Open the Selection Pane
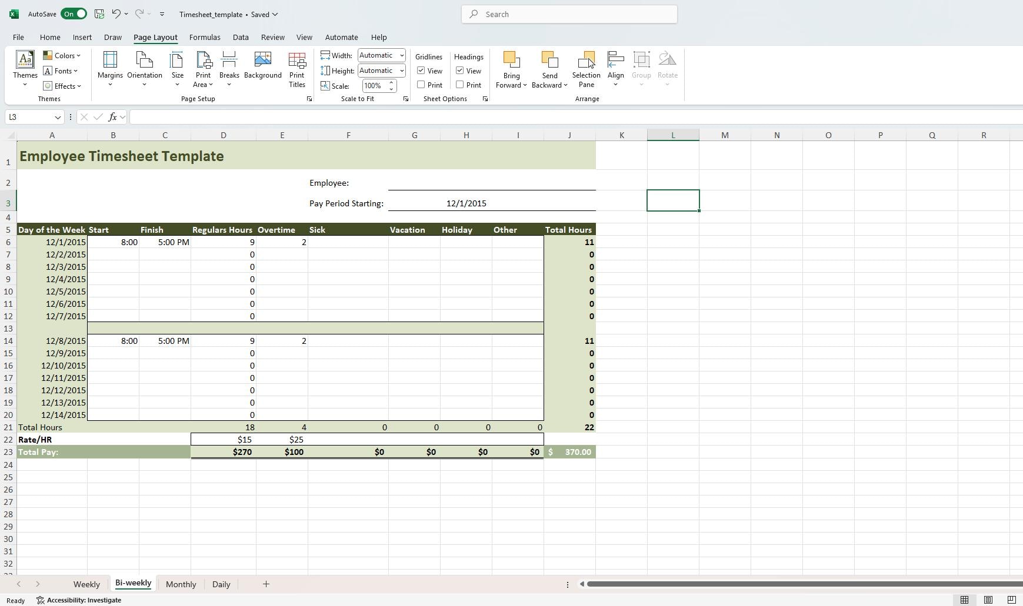 click(586, 69)
